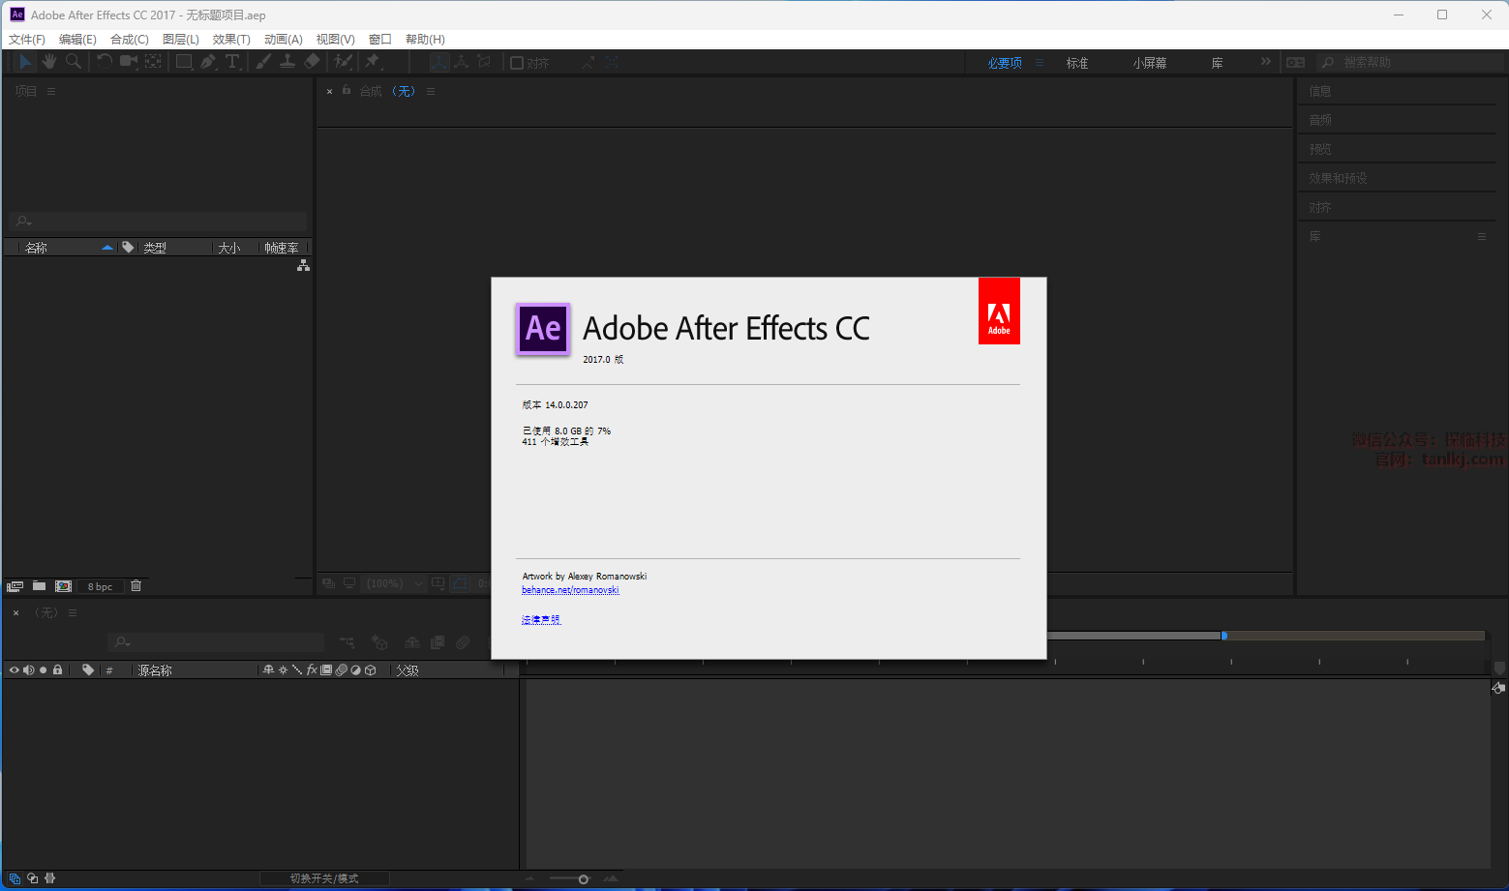The image size is (1509, 891).
Task: Select the Puppet Pin tool
Action: (x=373, y=62)
